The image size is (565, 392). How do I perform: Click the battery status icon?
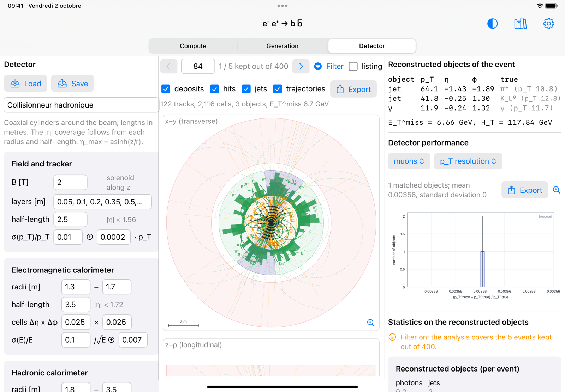point(551,6)
